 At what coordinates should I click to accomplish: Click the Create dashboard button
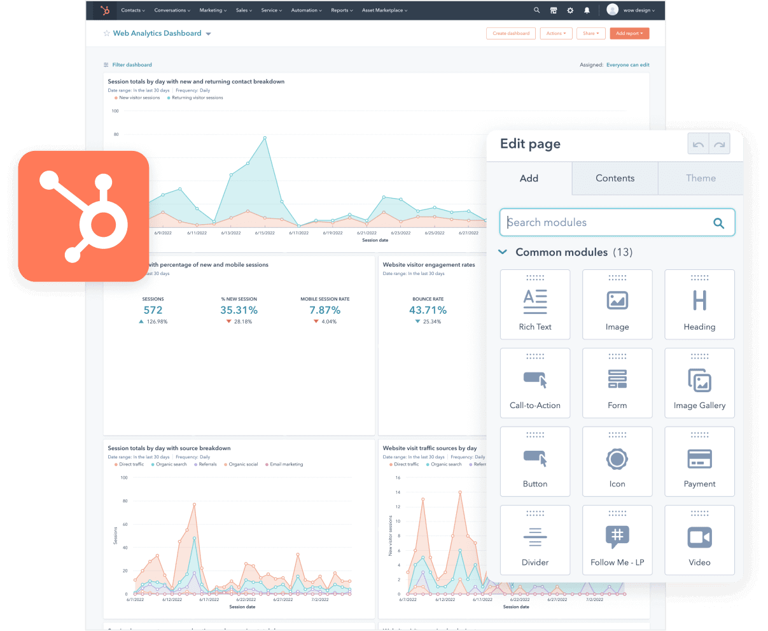pyautogui.click(x=511, y=34)
